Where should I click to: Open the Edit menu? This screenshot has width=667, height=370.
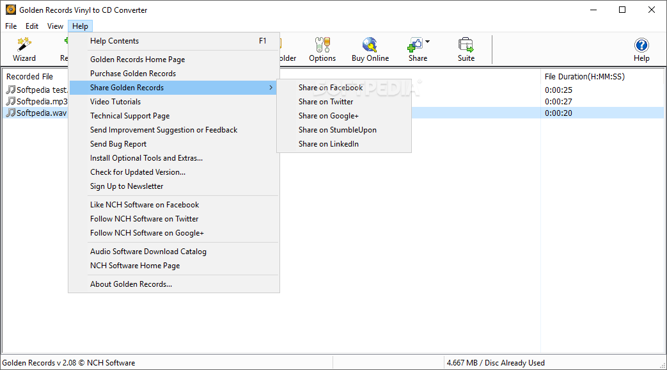pyautogui.click(x=32, y=26)
